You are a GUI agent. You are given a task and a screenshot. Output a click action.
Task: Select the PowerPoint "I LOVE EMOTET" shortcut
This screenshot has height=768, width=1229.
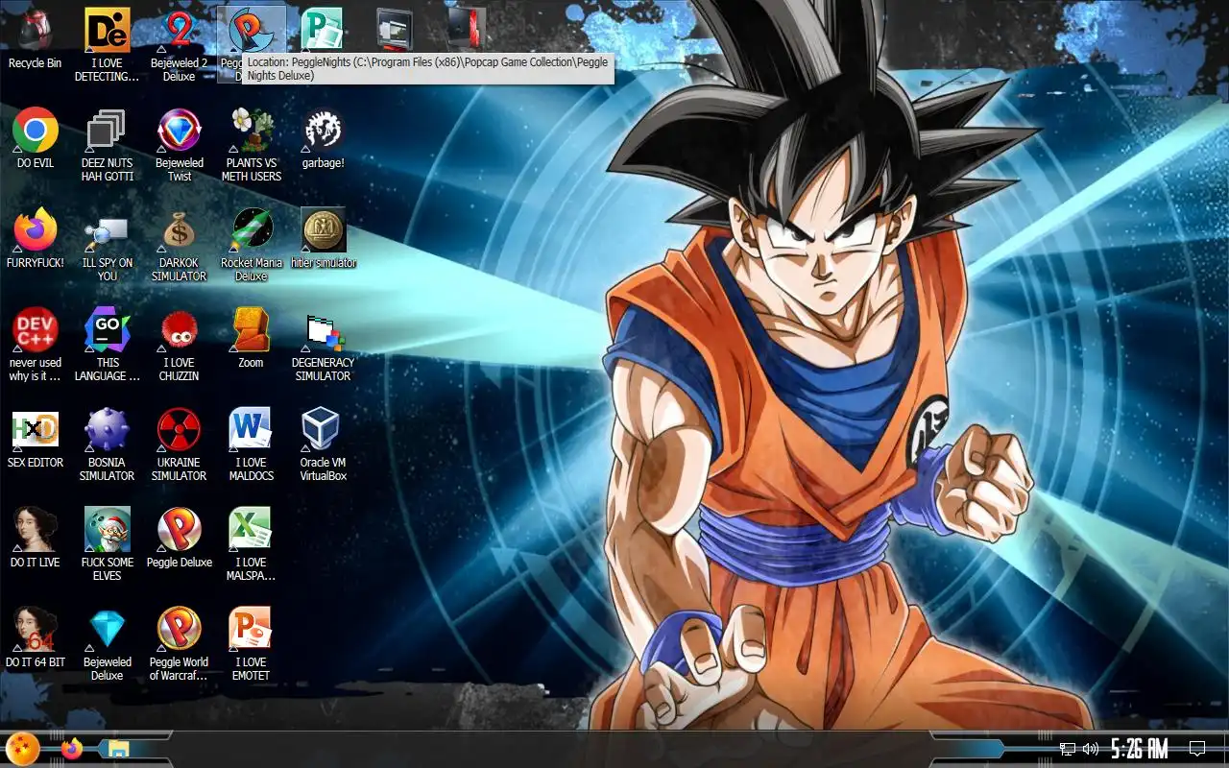click(x=252, y=644)
